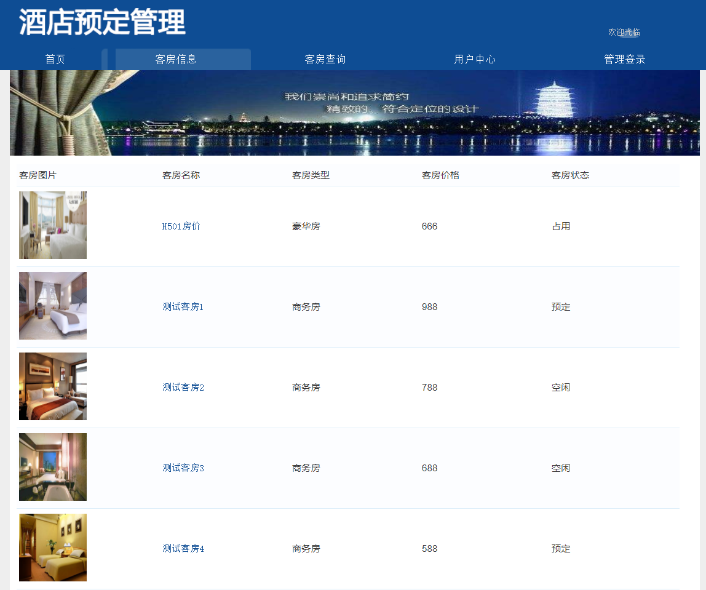Select the 豪华房 type cell
This screenshot has width=706, height=590.
pos(306,226)
